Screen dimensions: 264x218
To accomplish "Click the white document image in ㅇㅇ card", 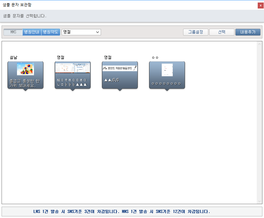I will 167,70.
